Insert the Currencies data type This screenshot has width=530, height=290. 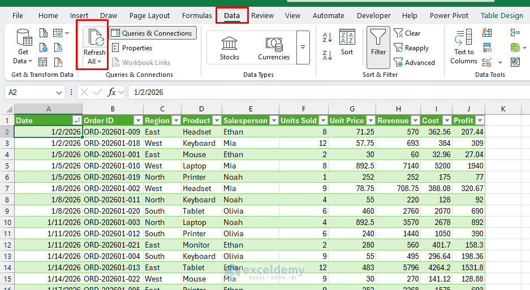[x=273, y=48]
